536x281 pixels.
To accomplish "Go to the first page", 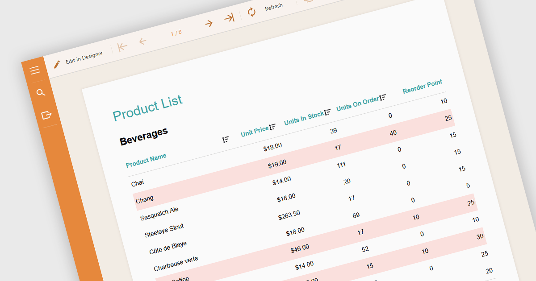I will (122, 47).
